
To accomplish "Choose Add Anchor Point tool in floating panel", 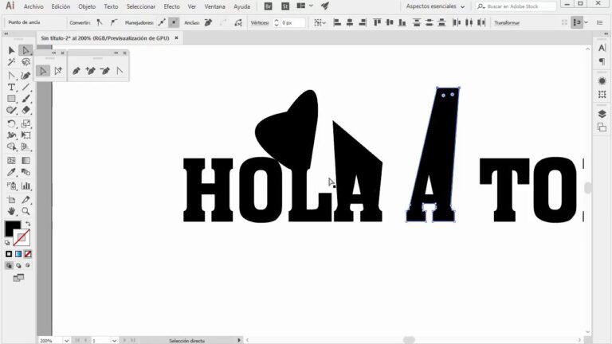I will [91, 71].
